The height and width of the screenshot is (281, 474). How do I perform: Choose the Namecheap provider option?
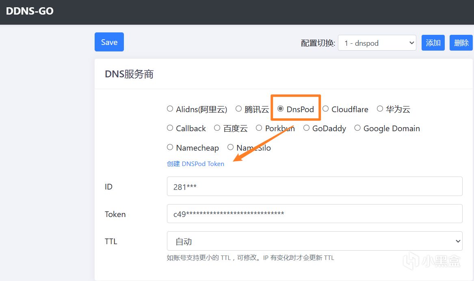170,147
